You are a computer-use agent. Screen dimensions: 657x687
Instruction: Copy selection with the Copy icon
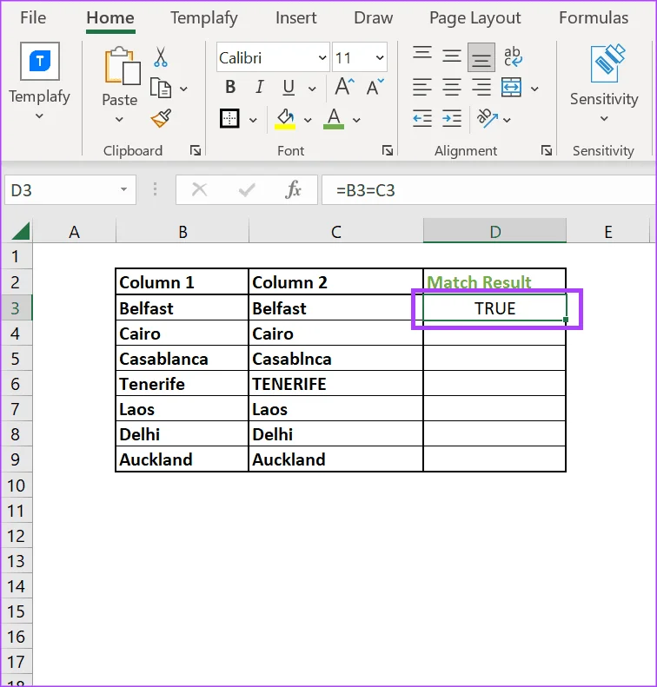point(161,88)
